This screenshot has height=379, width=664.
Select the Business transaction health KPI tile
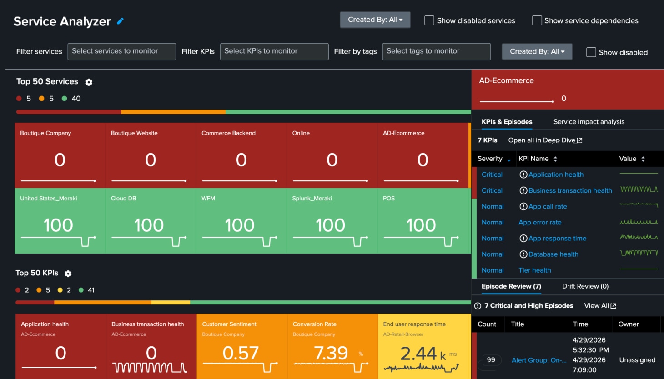coord(151,346)
